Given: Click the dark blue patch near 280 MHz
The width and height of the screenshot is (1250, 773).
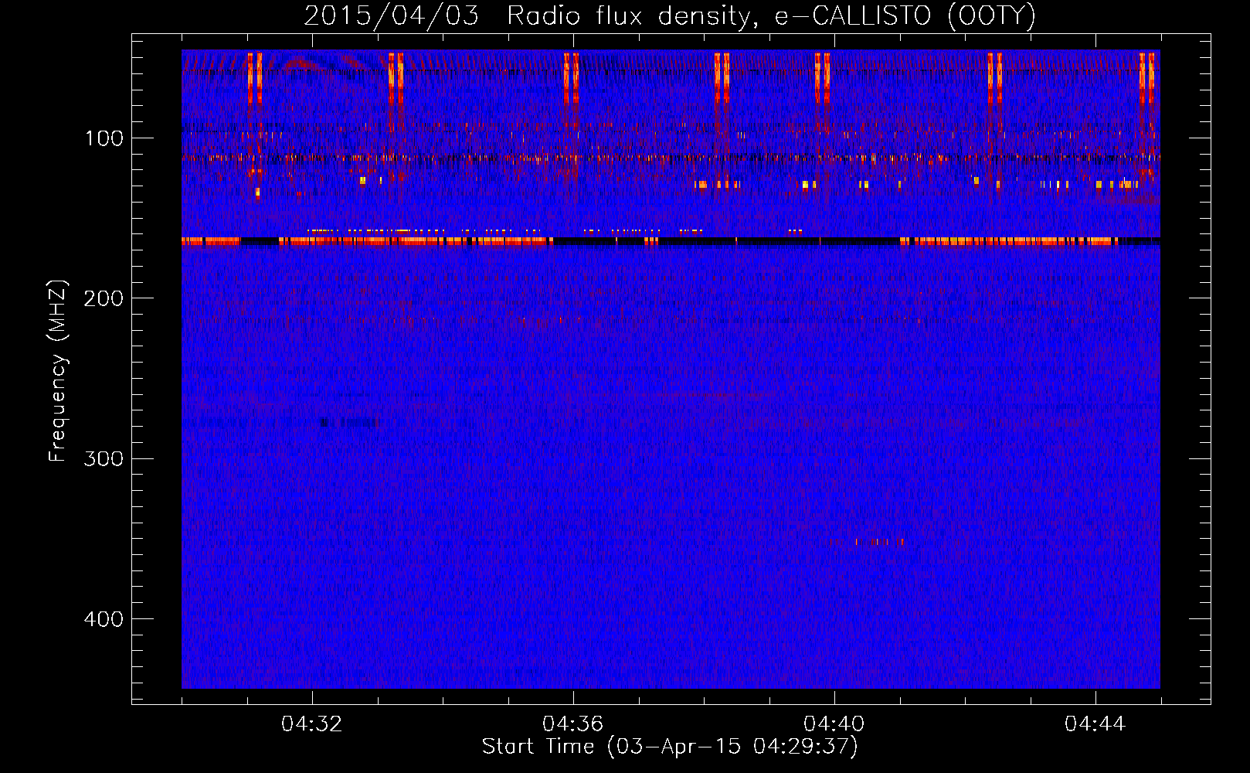Looking at the screenshot, I should click(349, 423).
